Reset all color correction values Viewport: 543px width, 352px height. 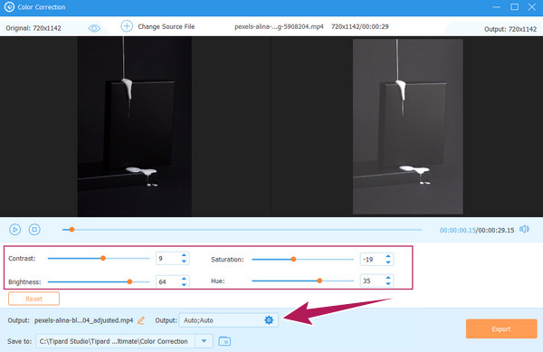point(34,299)
